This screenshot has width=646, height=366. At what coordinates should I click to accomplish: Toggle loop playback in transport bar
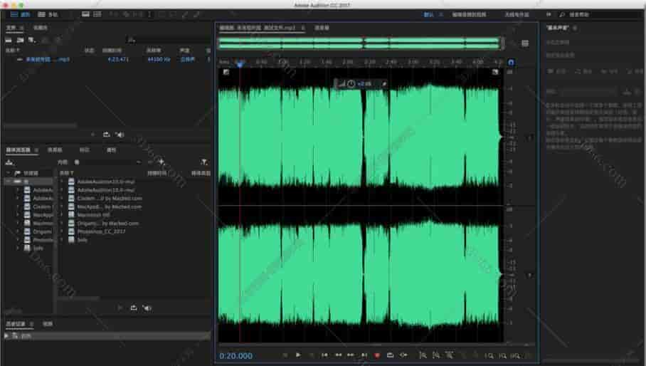(390, 355)
